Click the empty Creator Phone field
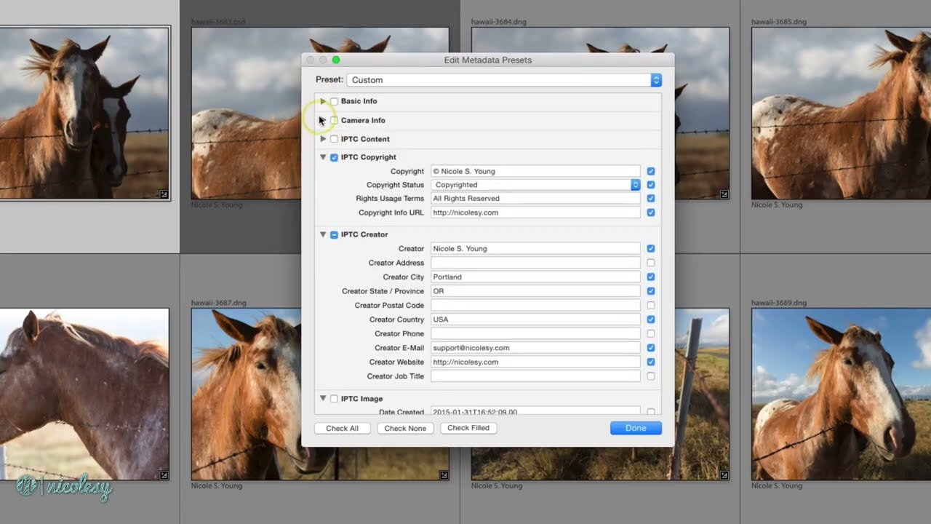Image resolution: width=931 pixels, height=524 pixels. point(535,333)
